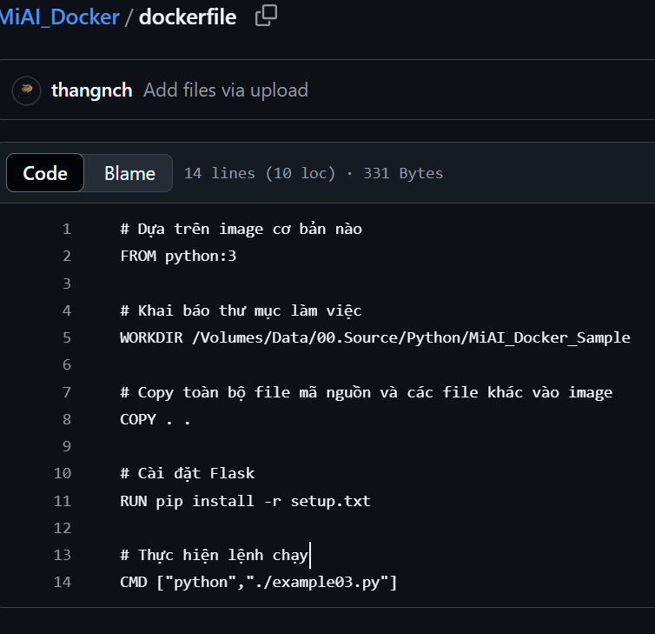Screen dimensions: 655x634
Task: Open the 'Add files via upload' commit
Action: (226, 90)
